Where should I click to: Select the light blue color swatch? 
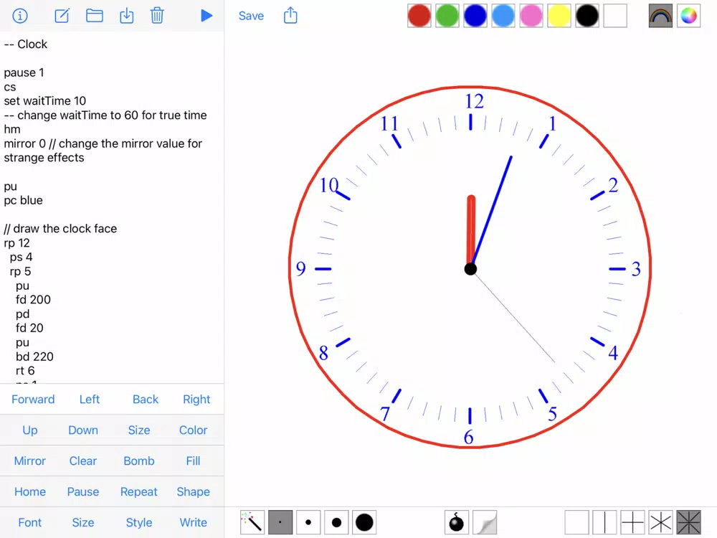(x=503, y=16)
